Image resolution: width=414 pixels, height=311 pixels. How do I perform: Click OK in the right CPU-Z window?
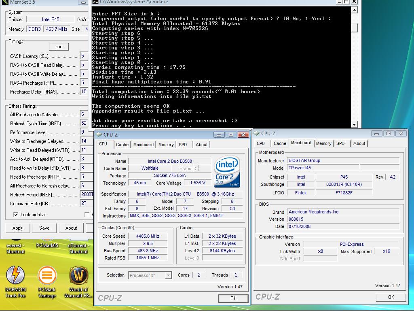(391, 297)
